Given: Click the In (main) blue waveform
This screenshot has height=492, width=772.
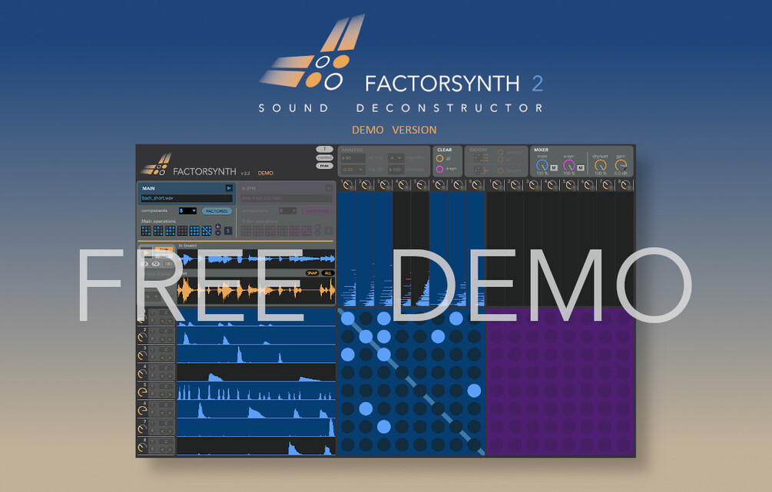Looking at the screenshot, I should tap(256, 259).
